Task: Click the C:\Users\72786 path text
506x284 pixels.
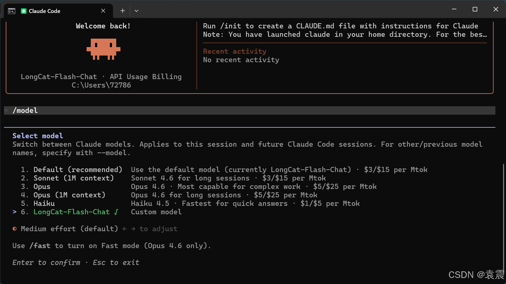Action: (101, 85)
